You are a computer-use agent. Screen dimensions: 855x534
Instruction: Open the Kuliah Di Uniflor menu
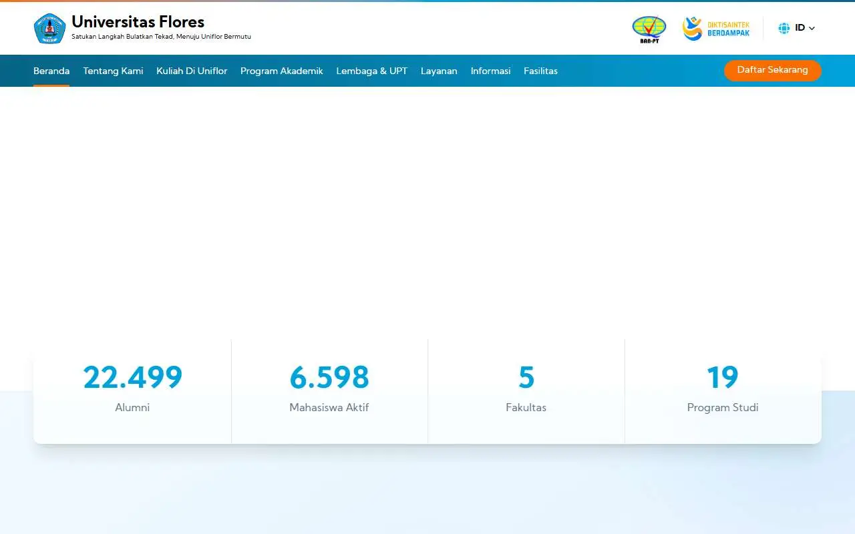coord(192,71)
